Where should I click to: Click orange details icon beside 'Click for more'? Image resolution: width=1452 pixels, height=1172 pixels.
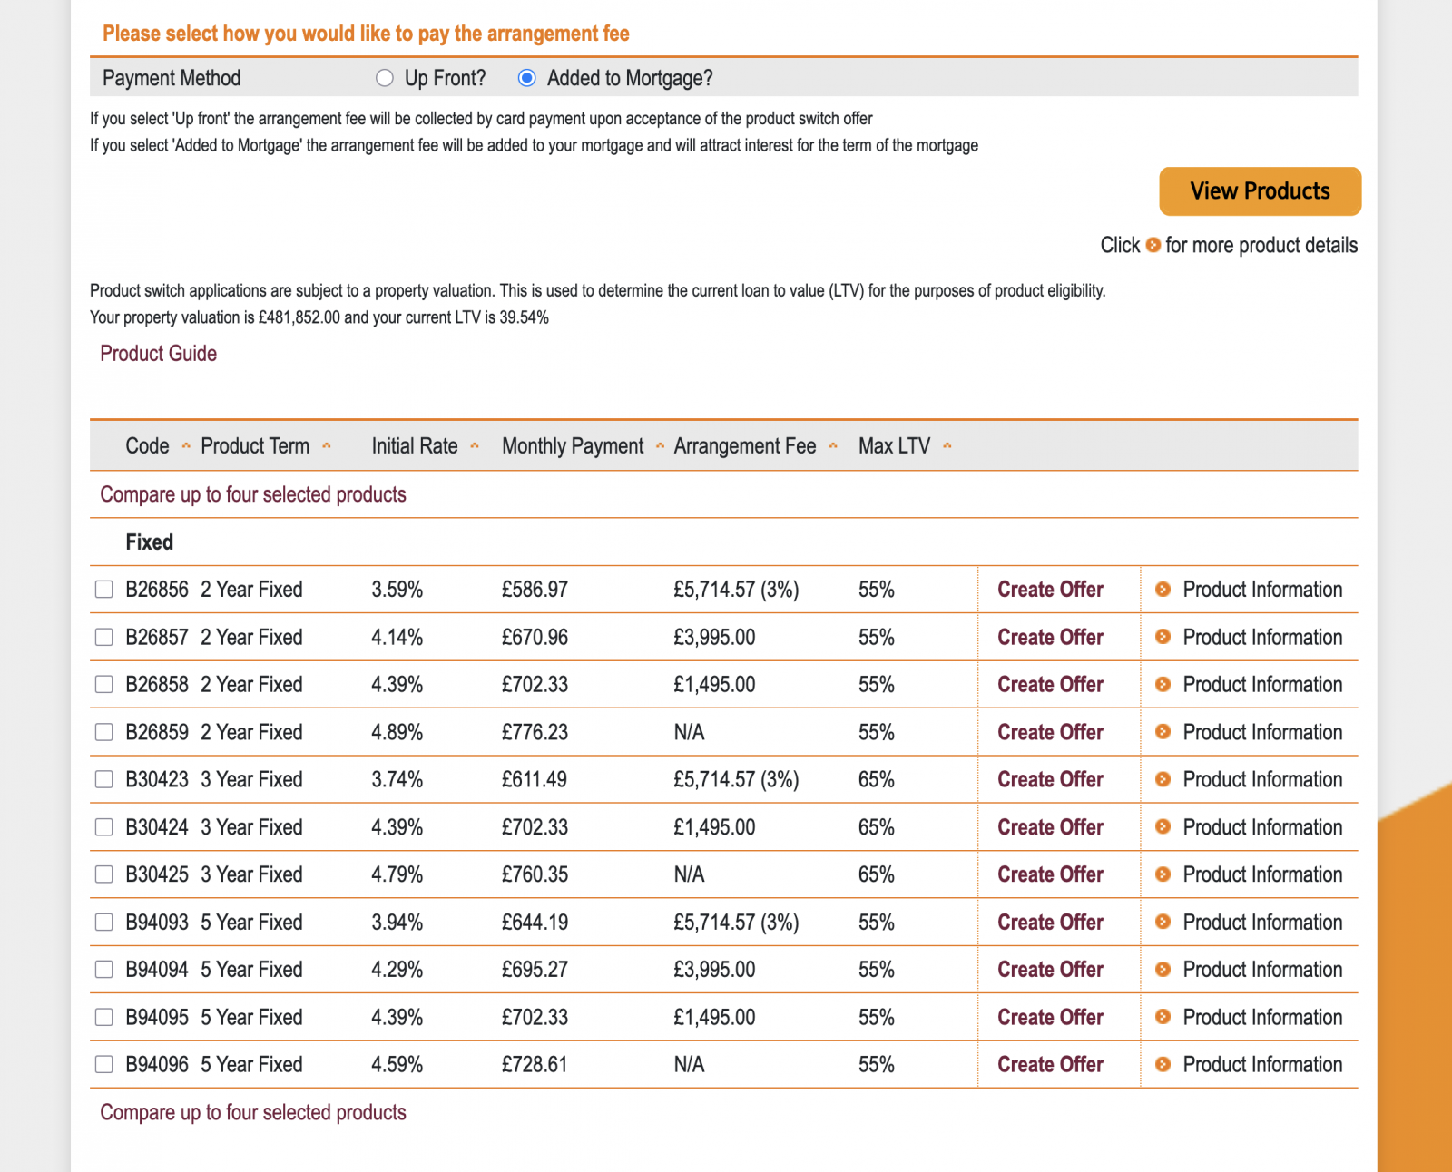pyautogui.click(x=1153, y=245)
